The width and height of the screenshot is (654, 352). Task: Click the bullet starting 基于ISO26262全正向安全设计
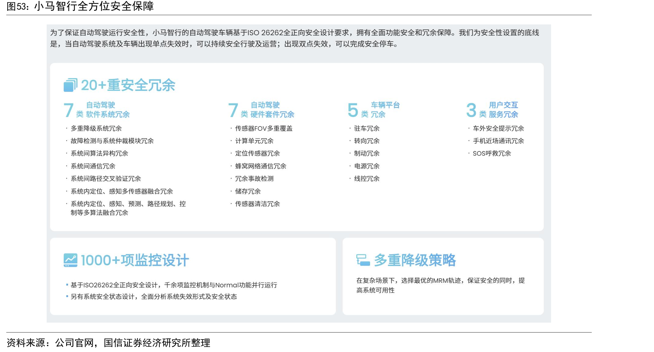(174, 285)
